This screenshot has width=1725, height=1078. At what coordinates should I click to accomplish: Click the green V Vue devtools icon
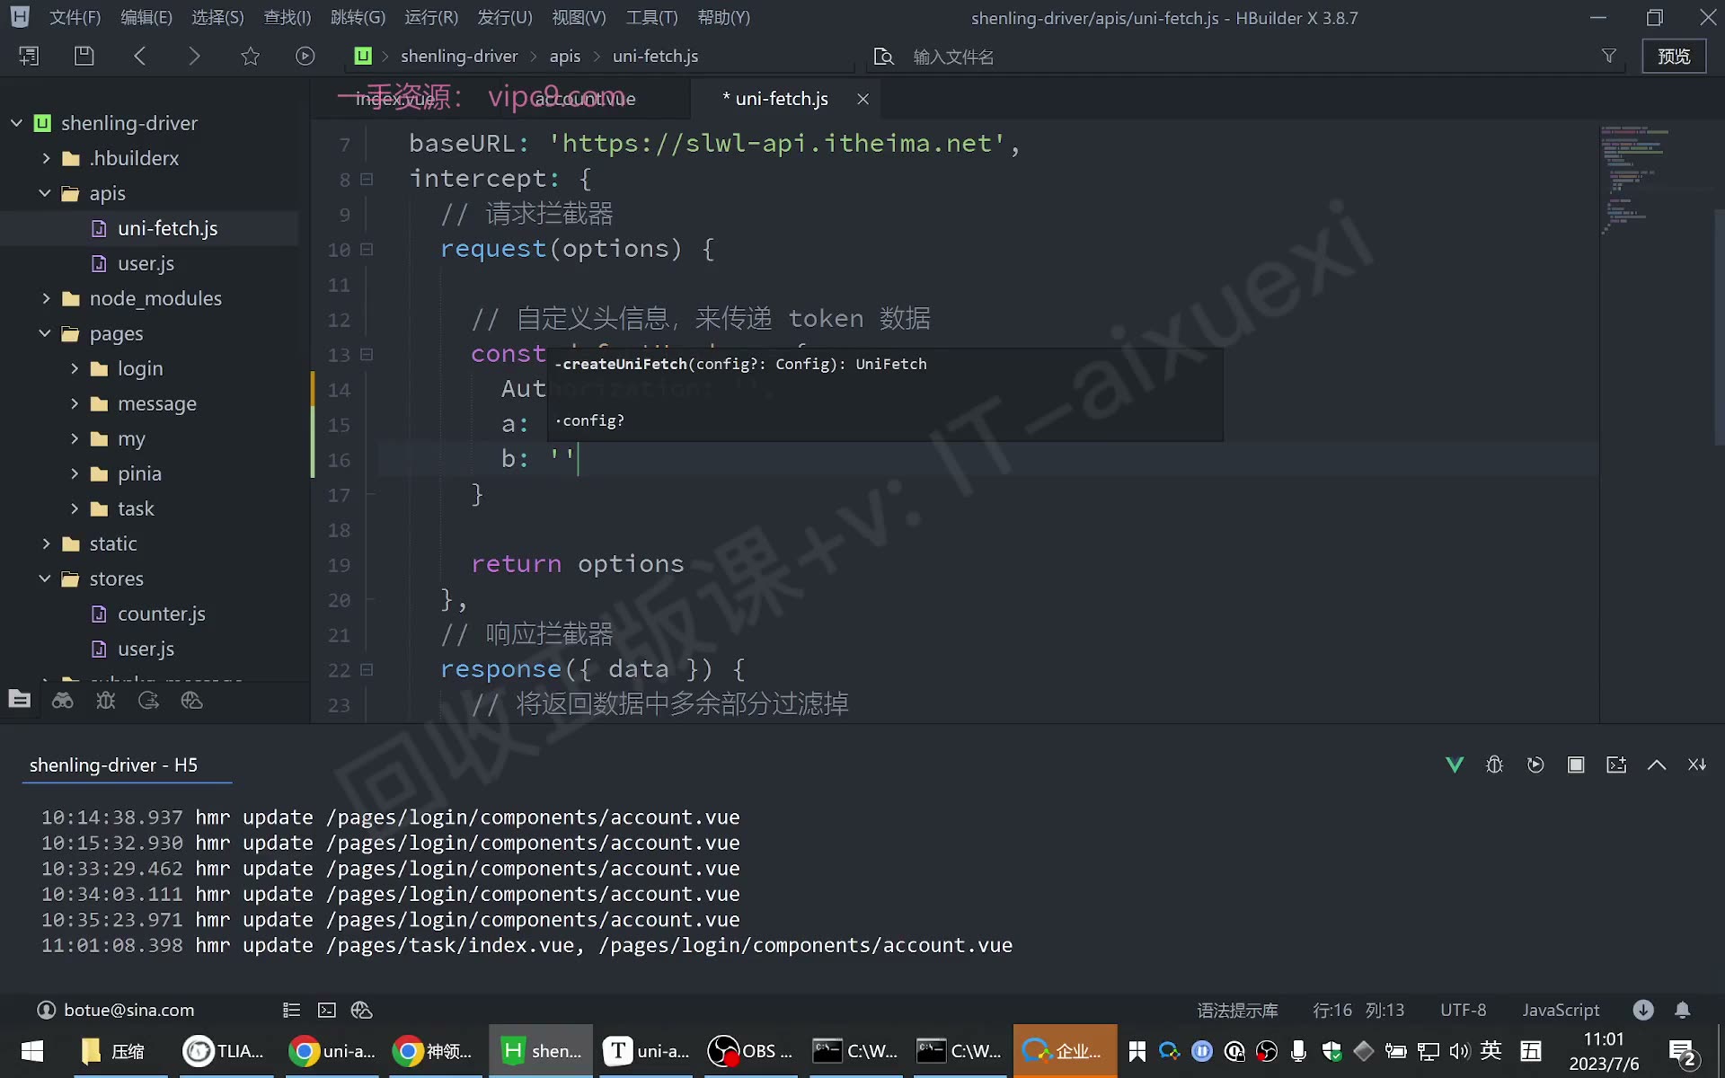tap(1455, 764)
